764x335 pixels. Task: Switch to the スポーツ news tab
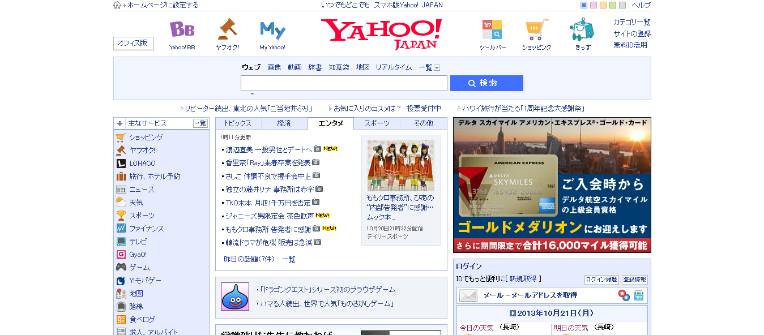[377, 123]
